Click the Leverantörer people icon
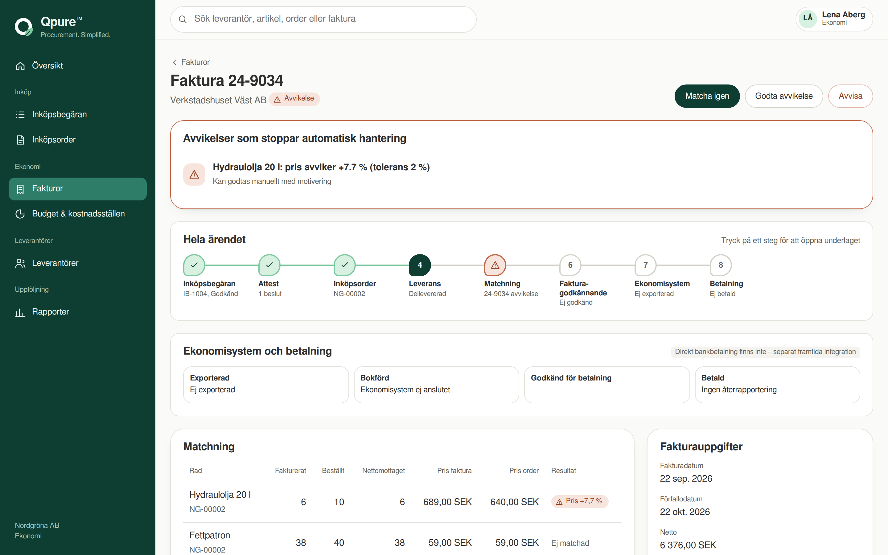The height and width of the screenshot is (555, 888). [21, 263]
